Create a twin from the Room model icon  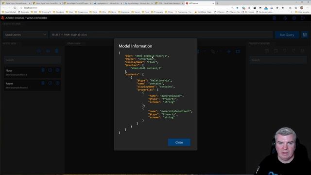click(57, 83)
